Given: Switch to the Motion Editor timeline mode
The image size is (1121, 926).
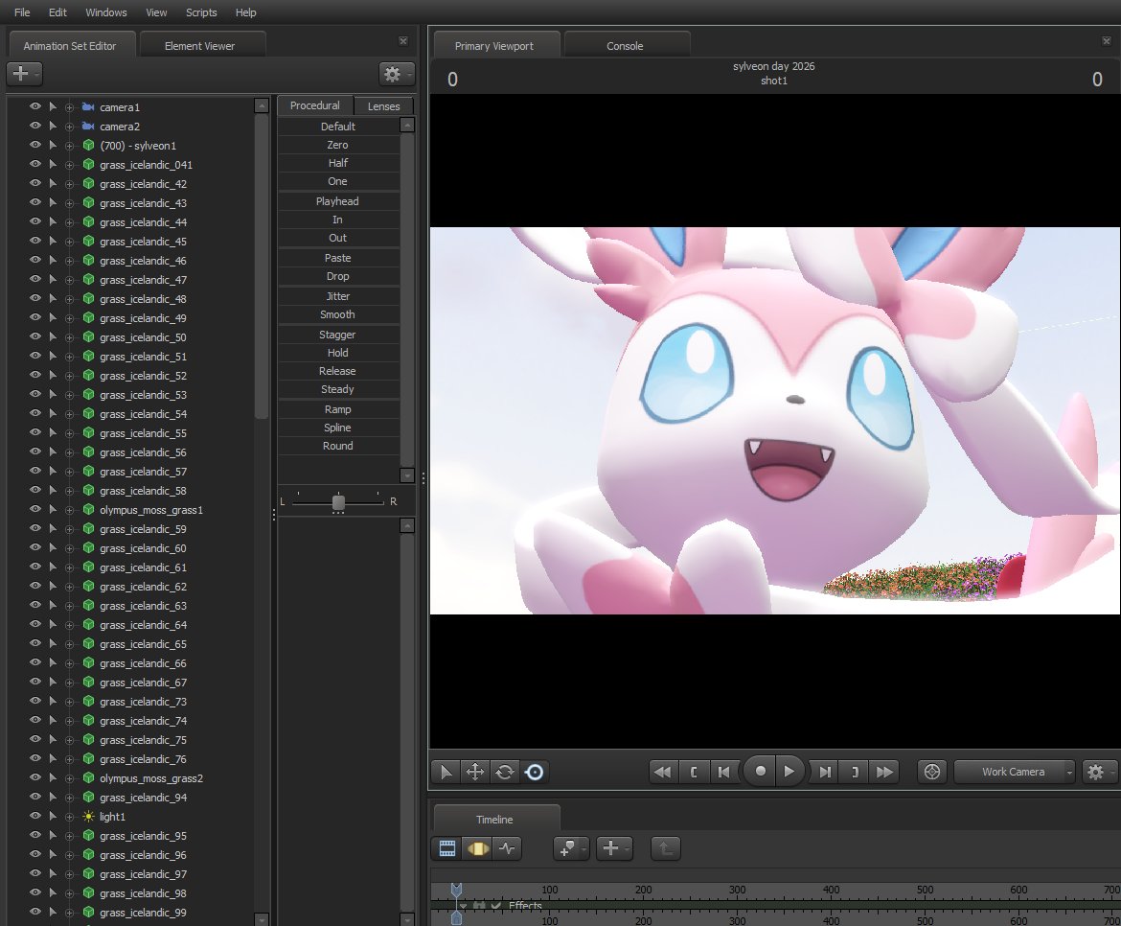Looking at the screenshot, I should pos(477,848).
